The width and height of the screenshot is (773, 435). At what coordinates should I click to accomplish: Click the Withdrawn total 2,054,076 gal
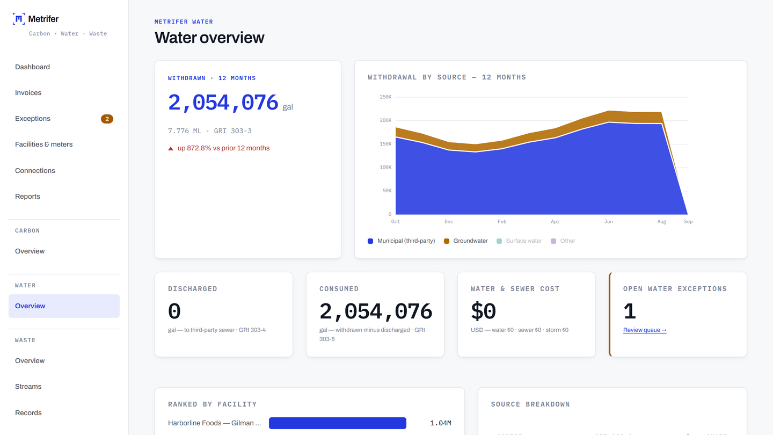[x=231, y=103]
